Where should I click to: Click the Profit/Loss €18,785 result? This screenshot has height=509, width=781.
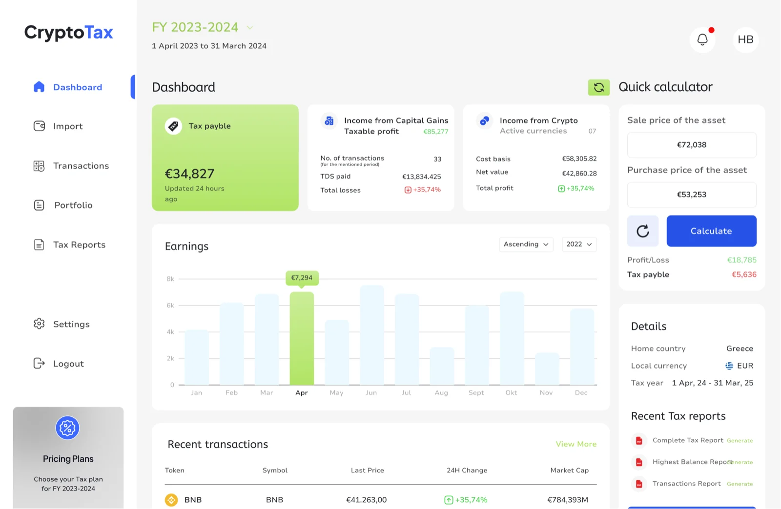[741, 260]
